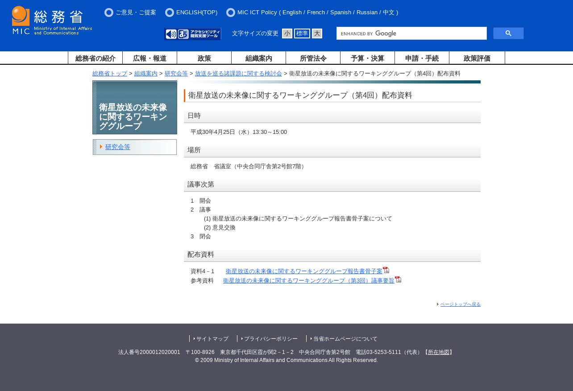This screenshot has width=573, height=391.
Task: Click the 参考資料 label
Action: point(202,281)
